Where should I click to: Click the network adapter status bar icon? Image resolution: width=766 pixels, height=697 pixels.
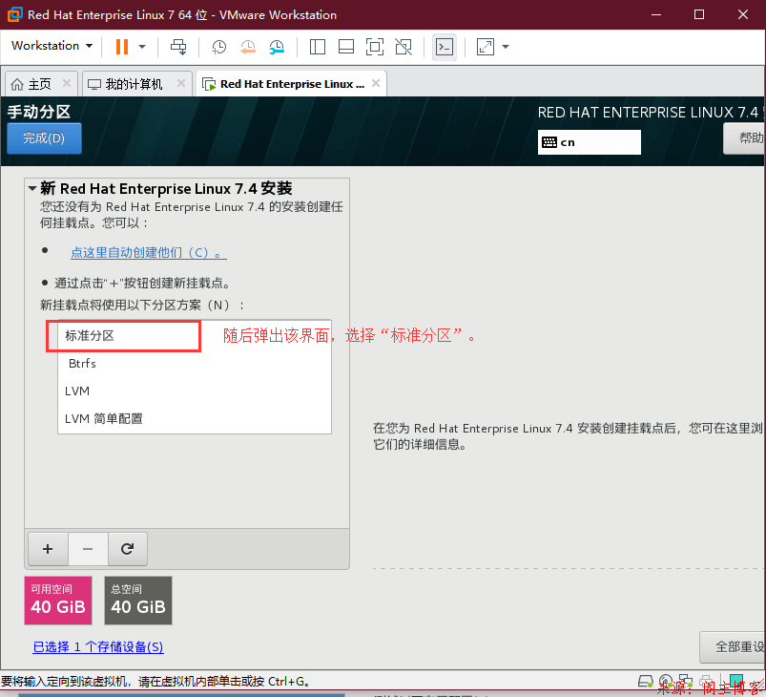coord(686,681)
